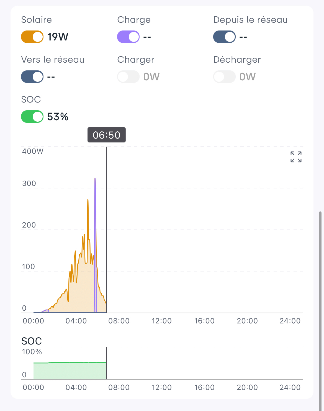Click the vertical page scrollbar
Screen dimensions: 324x411
pyautogui.click(x=320, y=305)
